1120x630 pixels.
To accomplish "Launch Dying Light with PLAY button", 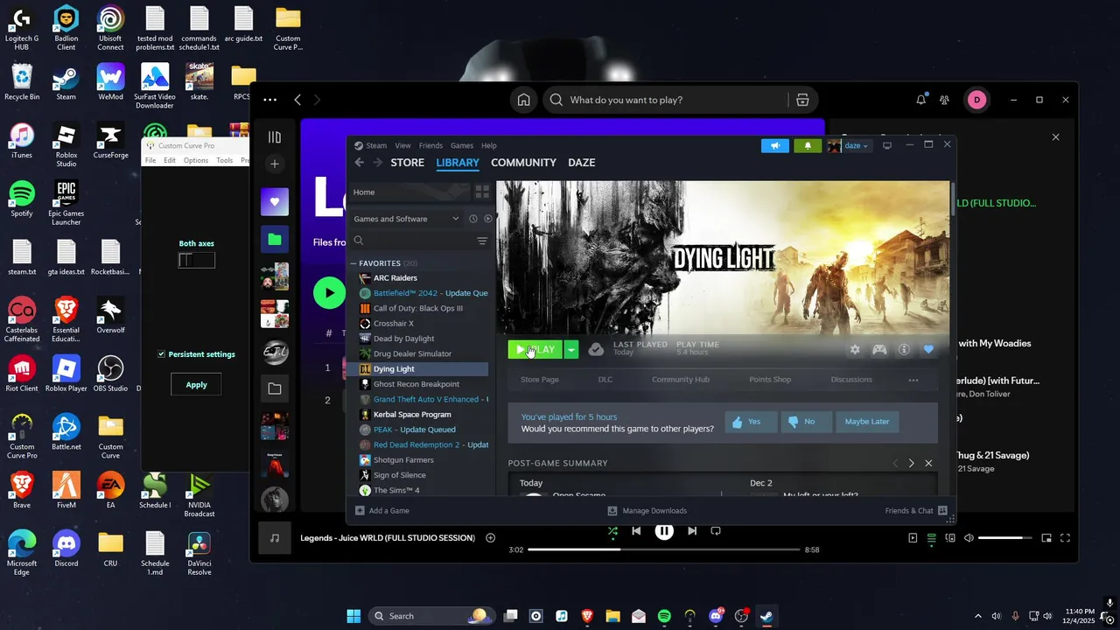I will (535, 349).
